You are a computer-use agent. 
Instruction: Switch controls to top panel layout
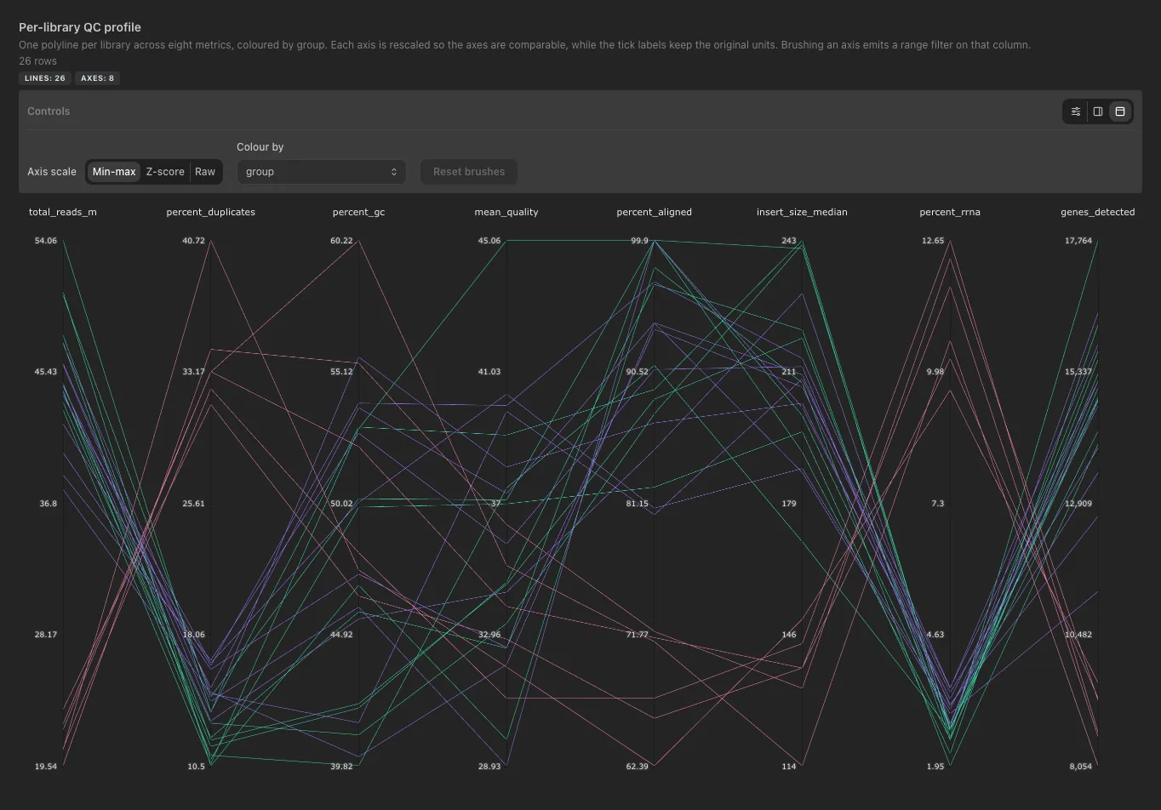click(1120, 111)
